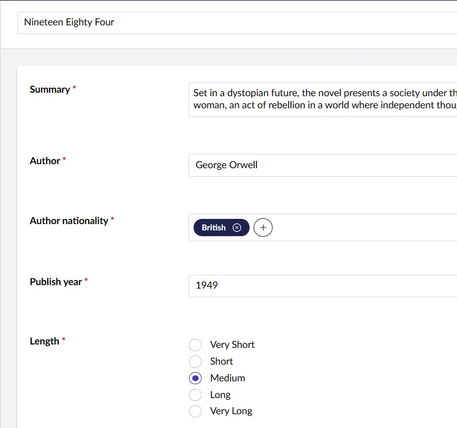
Task: Select the Very Short length radio circle
Action: [195, 344]
